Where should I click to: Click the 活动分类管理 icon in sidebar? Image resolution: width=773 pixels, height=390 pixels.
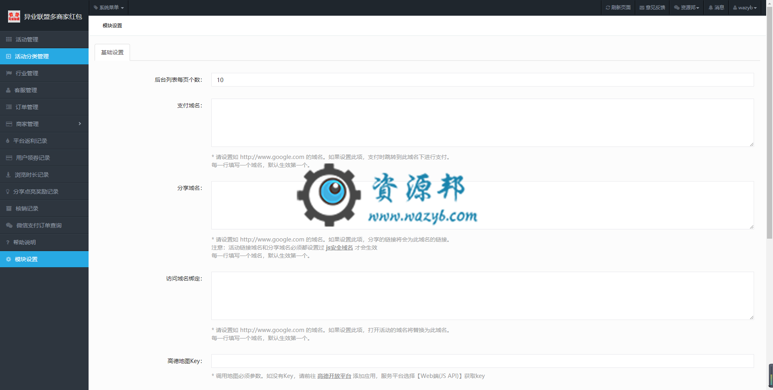click(8, 56)
